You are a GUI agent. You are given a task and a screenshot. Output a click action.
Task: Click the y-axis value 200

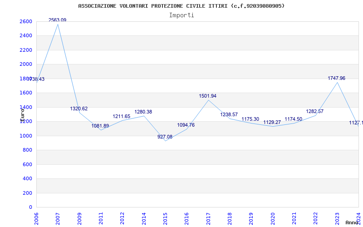tap(27, 193)
